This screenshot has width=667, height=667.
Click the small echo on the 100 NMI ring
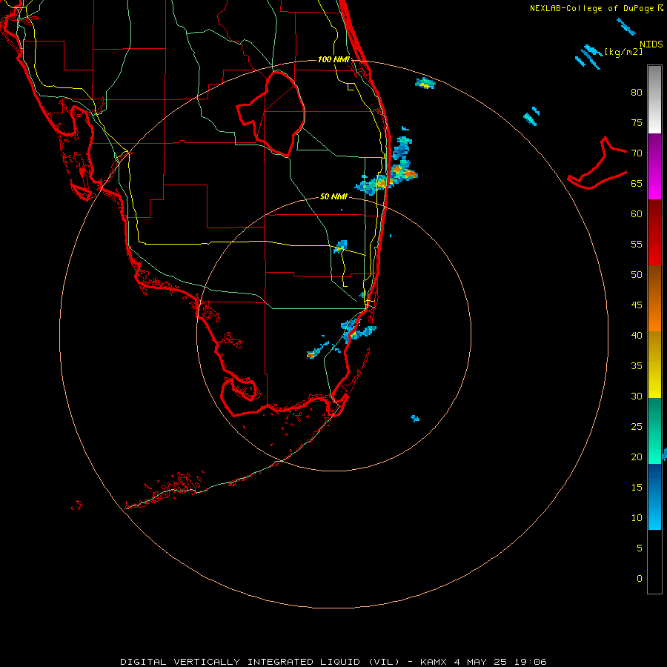tap(425, 83)
